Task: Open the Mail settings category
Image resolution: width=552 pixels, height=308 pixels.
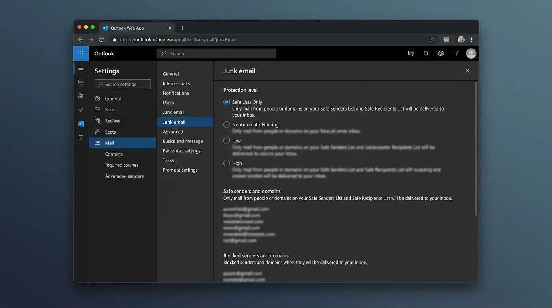Action: (x=110, y=143)
